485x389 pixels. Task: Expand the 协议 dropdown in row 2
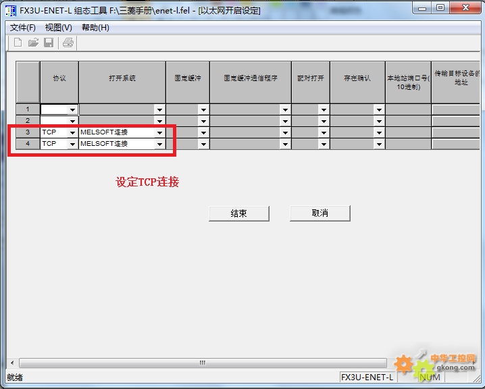72,121
